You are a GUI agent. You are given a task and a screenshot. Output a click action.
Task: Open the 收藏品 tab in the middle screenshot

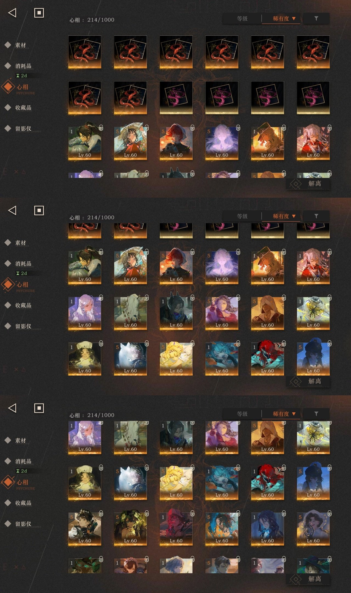[23, 305]
